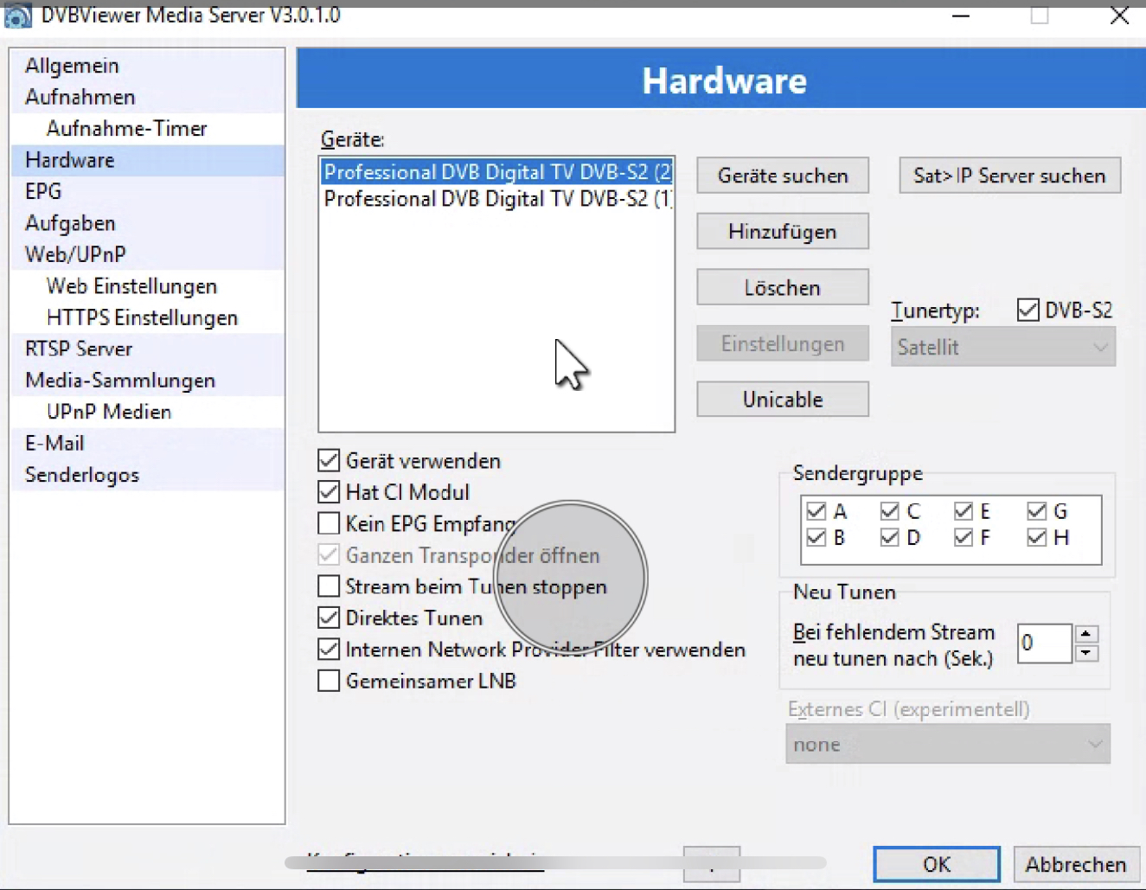Go to Aufnahme-Timer settings

126,128
